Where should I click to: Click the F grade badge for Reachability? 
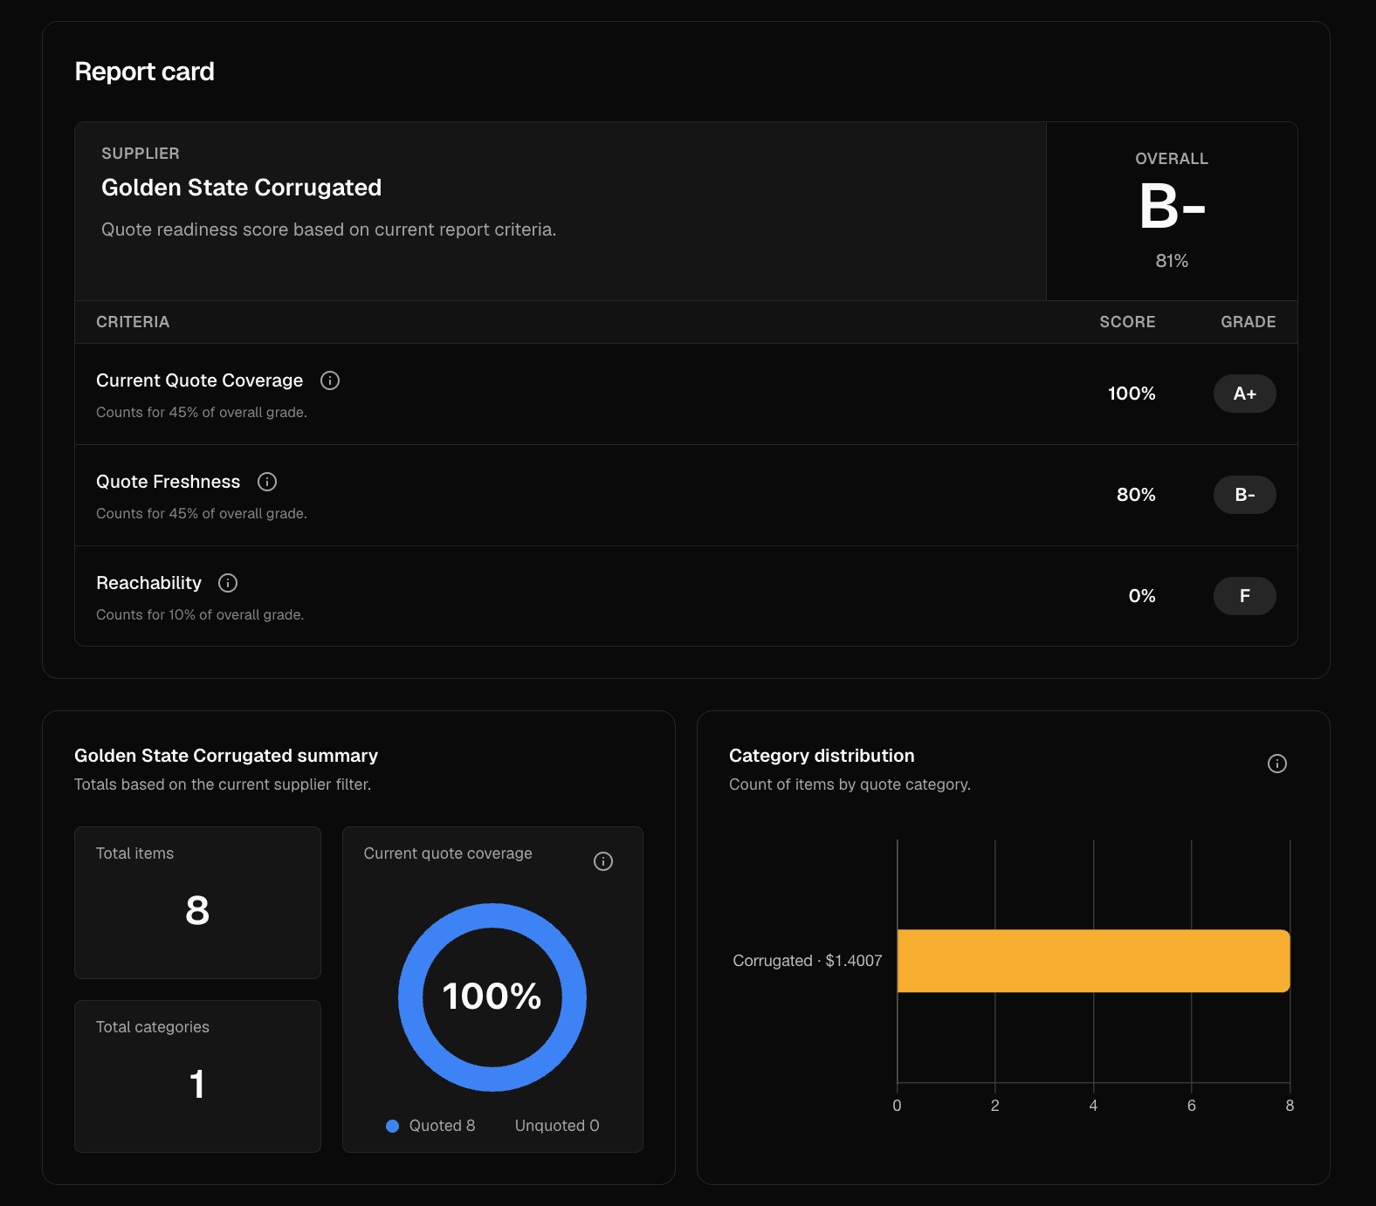pos(1245,596)
